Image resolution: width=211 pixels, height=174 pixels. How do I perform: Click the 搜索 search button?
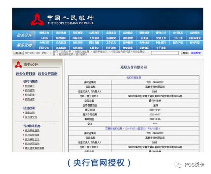[x=185, y=53]
